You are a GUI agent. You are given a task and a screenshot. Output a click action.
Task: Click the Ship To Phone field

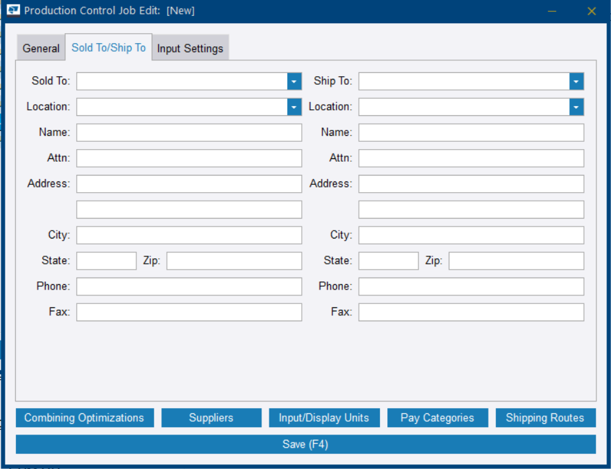tap(471, 286)
